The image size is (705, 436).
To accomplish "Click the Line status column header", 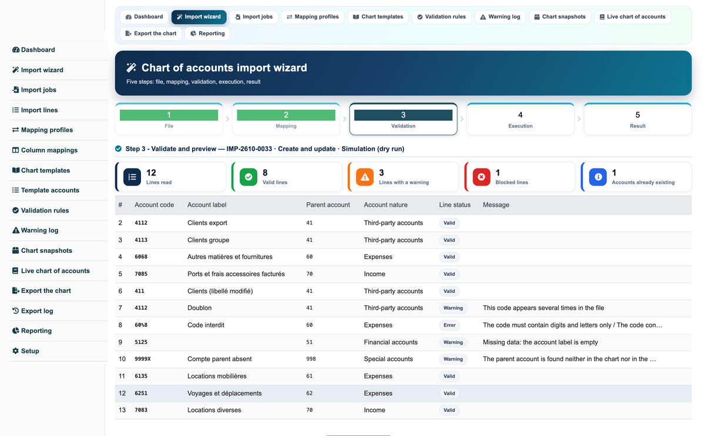I will pyautogui.click(x=455, y=205).
